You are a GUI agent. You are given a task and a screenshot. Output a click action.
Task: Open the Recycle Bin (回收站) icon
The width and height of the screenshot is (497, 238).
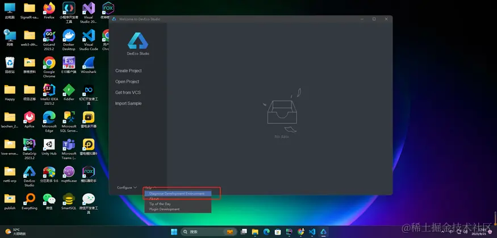pos(10,65)
